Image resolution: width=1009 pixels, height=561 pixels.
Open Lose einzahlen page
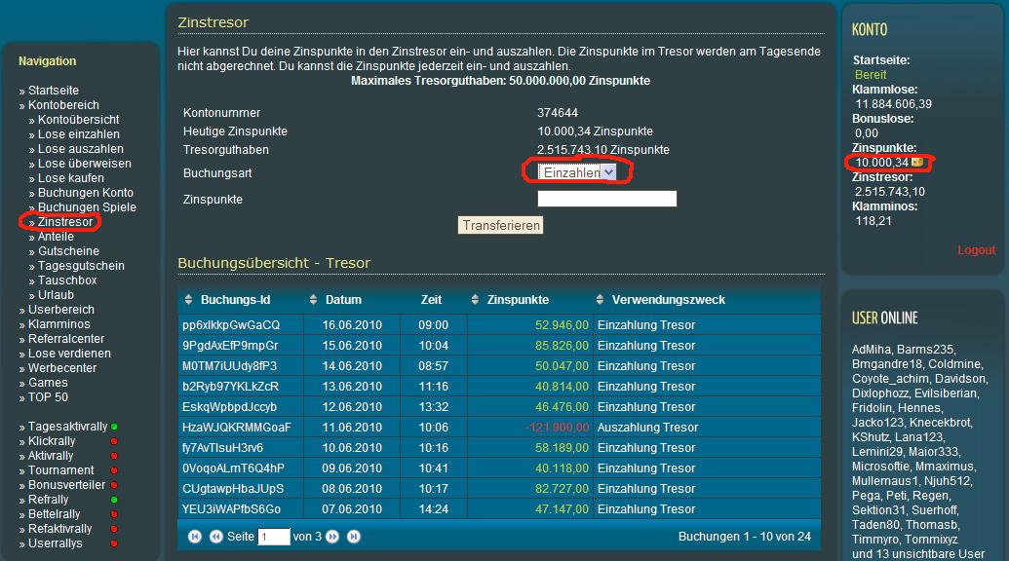[79, 134]
